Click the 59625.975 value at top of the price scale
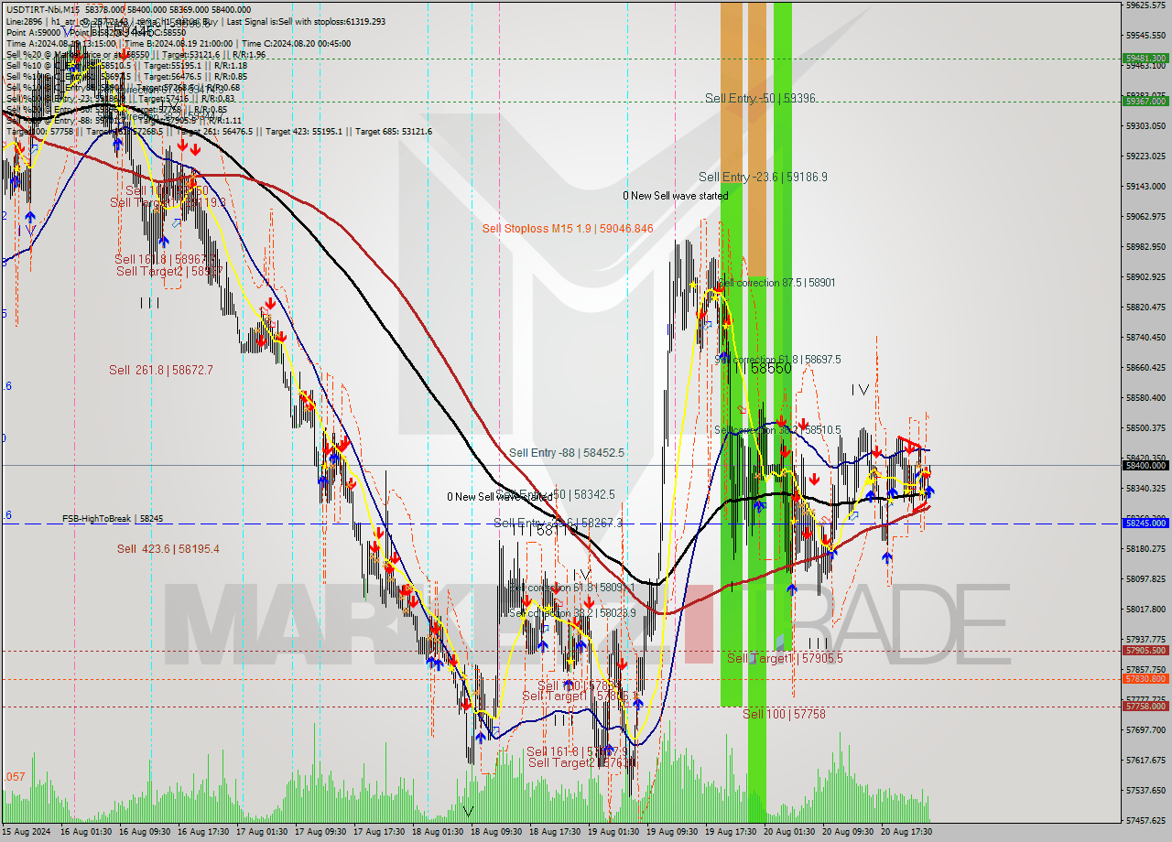The image size is (1172, 842). pyautogui.click(x=1145, y=5)
